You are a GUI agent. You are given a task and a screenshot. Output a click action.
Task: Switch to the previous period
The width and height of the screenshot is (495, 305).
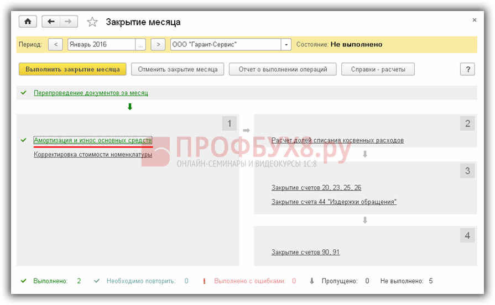(x=55, y=45)
